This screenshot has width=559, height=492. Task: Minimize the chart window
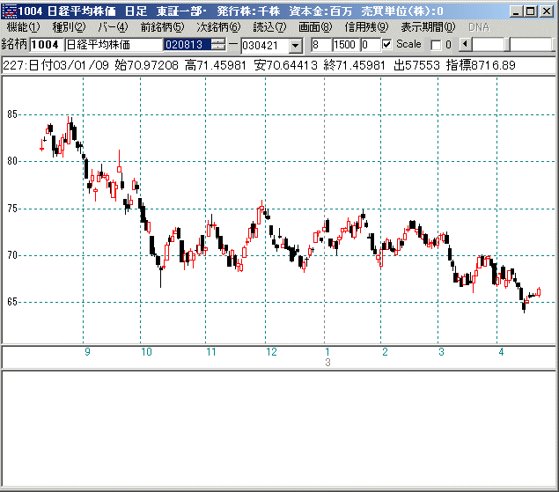(x=516, y=11)
